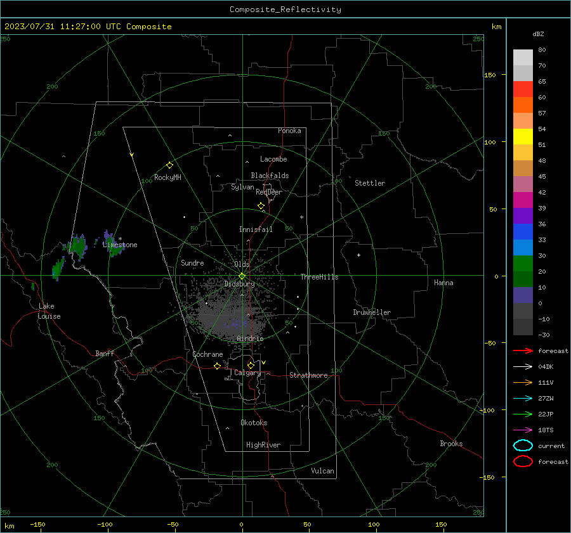Click the orange 111V arrow legend icon
Screen dimensions: 571x533
click(523, 382)
